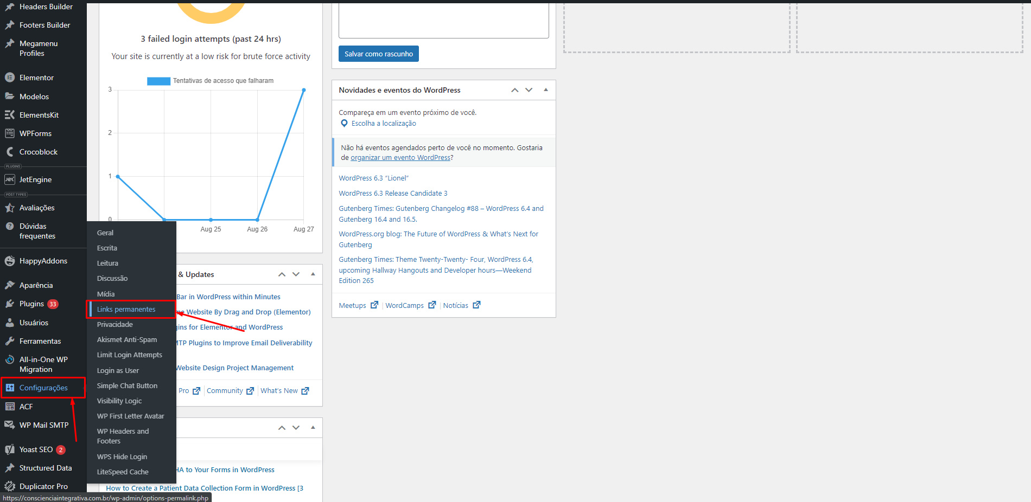Open the What's New external link
The image size is (1031, 502).
(285, 390)
